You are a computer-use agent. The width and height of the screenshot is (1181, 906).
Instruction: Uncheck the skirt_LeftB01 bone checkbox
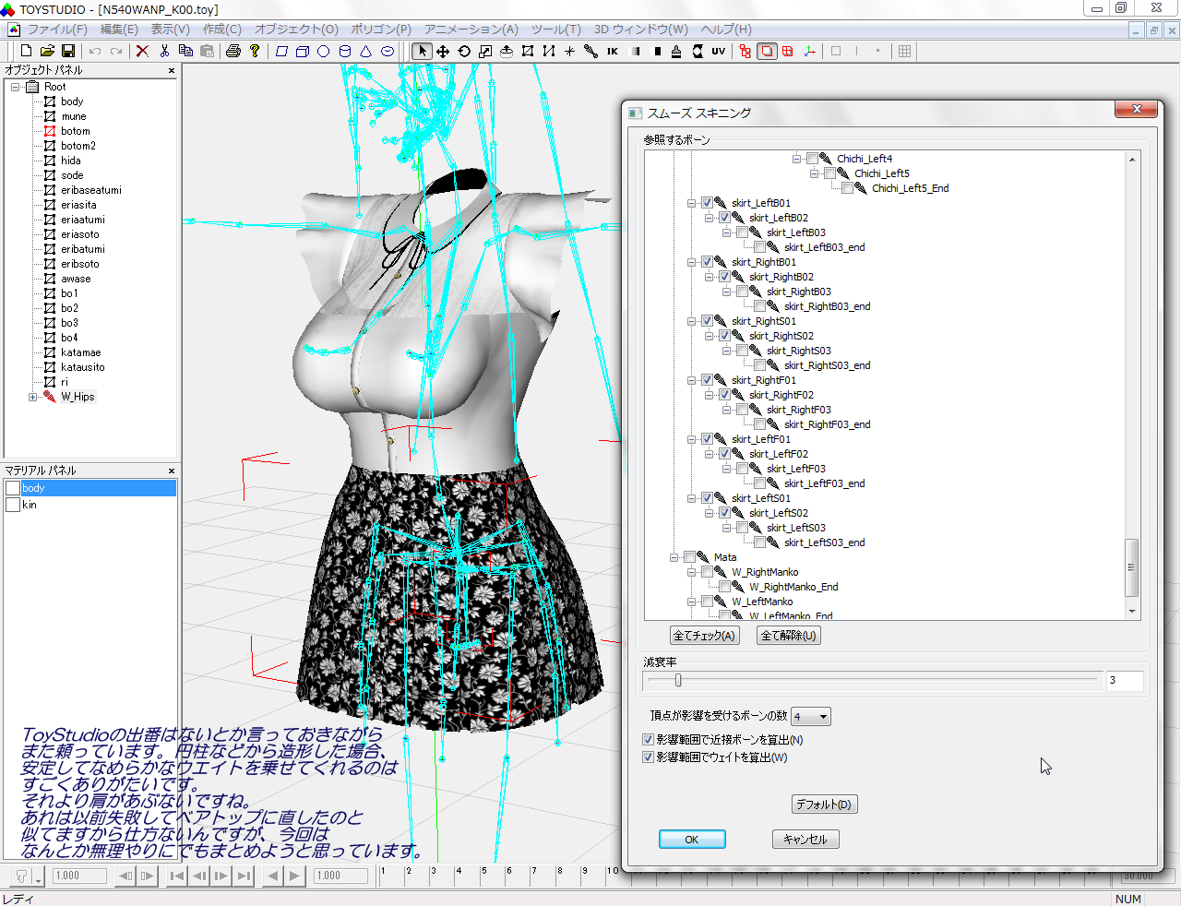[708, 203]
